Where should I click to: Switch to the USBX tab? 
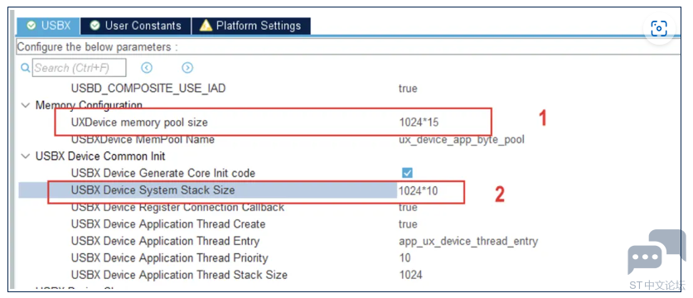tap(48, 26)
